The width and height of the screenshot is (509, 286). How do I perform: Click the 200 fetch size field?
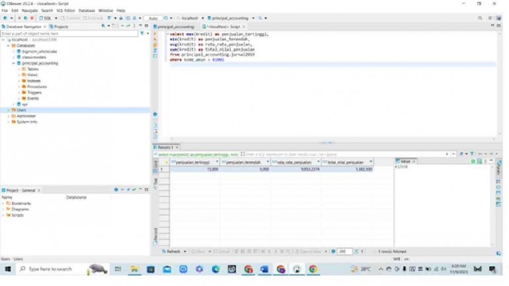(x=344, y=252)
